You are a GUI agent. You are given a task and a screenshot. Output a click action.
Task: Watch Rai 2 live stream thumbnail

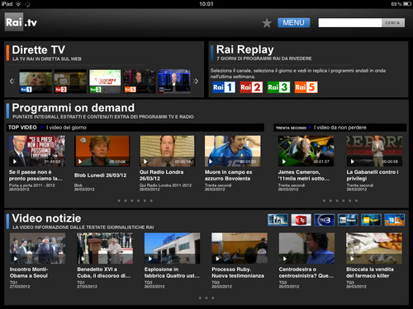(70, 82)
